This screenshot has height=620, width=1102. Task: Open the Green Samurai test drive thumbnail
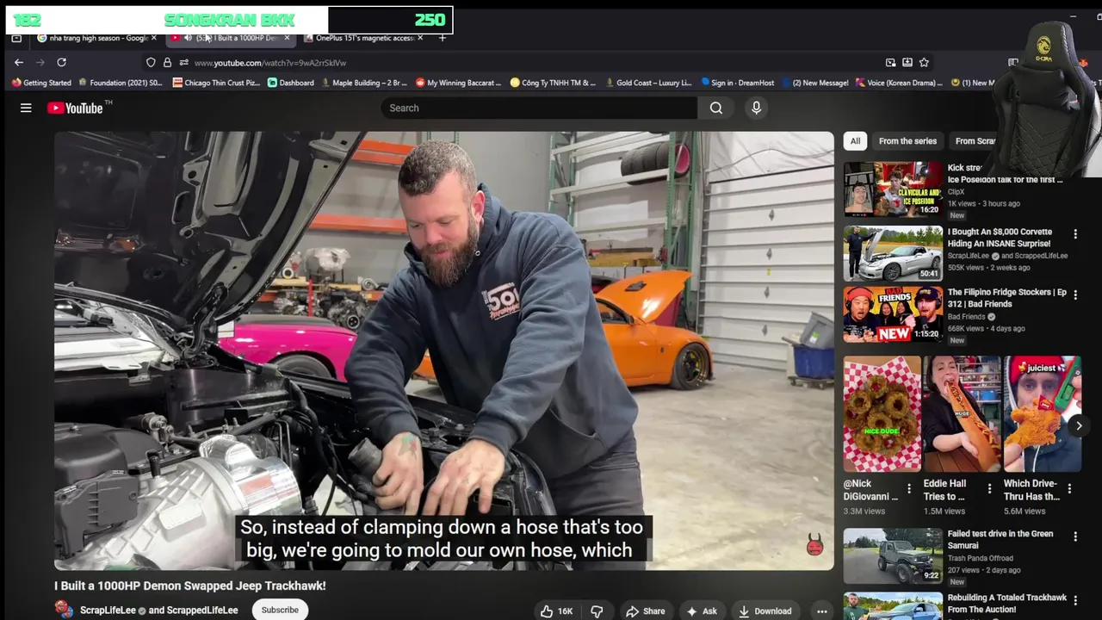click(x=893, y=555)
